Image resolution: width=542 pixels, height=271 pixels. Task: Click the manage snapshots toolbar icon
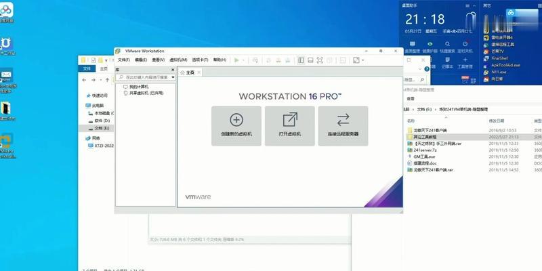click(x=287, y=60)
